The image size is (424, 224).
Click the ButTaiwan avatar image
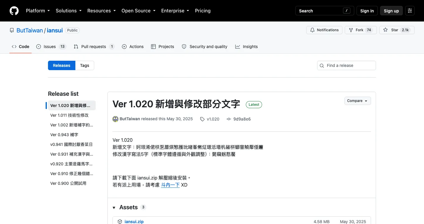pos(115,119)
